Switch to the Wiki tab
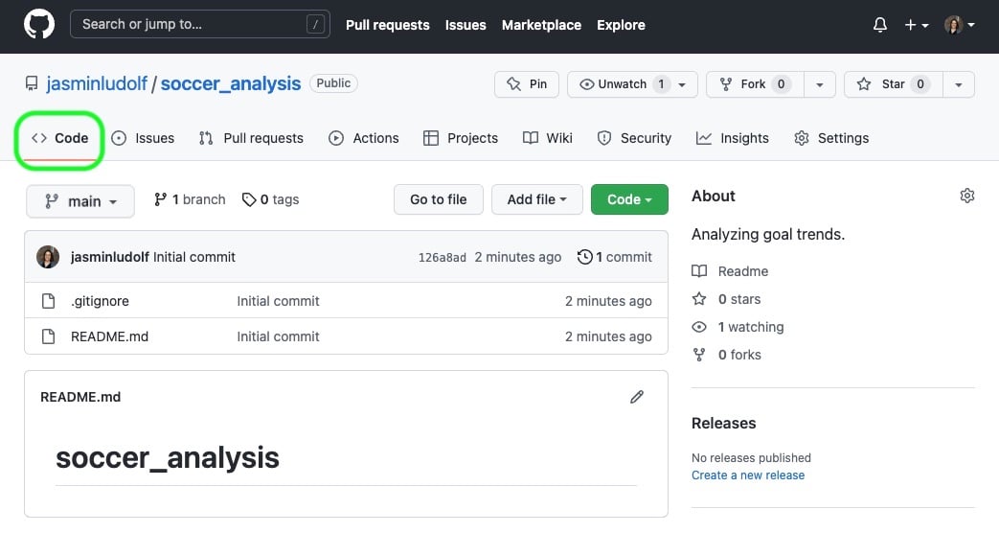This screenshot has height=533, width=999. click(547, 138)
